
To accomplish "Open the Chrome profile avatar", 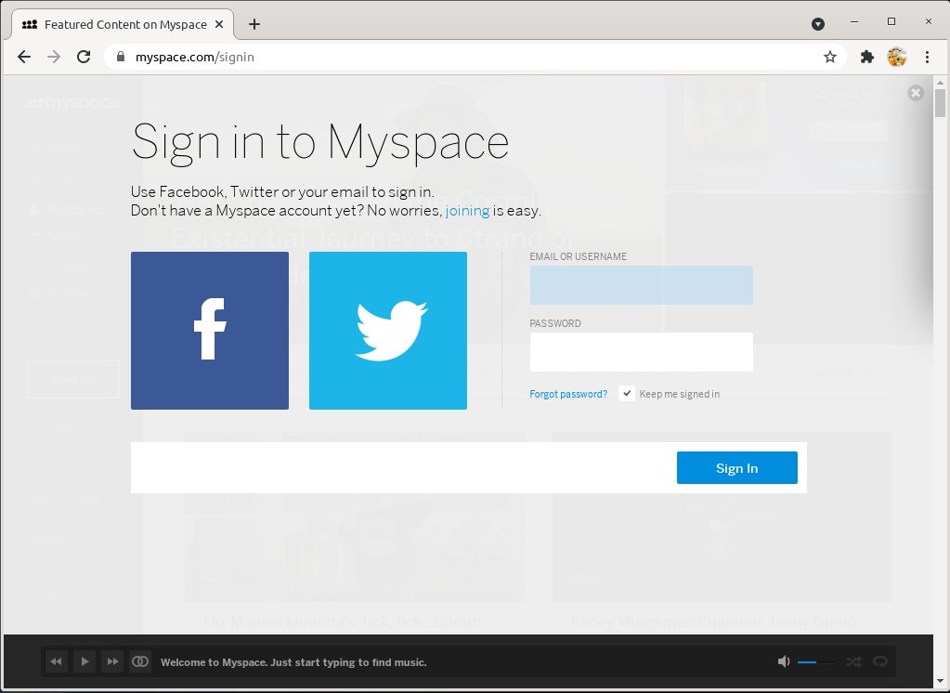I will point(897,57).
